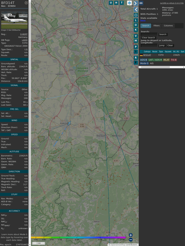
Task: Sort table by Spd. column
Action: tap(182, 52)
